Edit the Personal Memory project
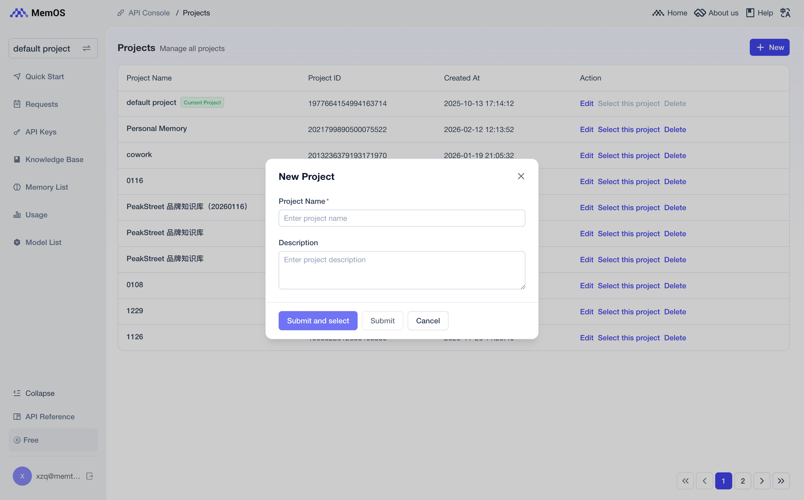Screen dimensions: 804x500 coord(587,129)
